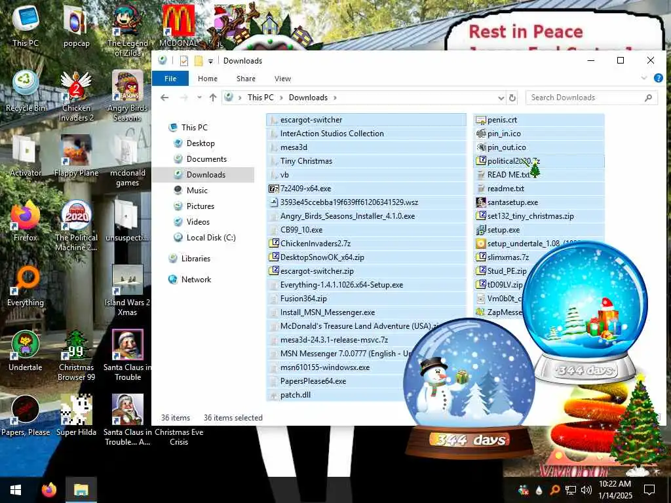Open the Windows Start menu

coord(16,490)
